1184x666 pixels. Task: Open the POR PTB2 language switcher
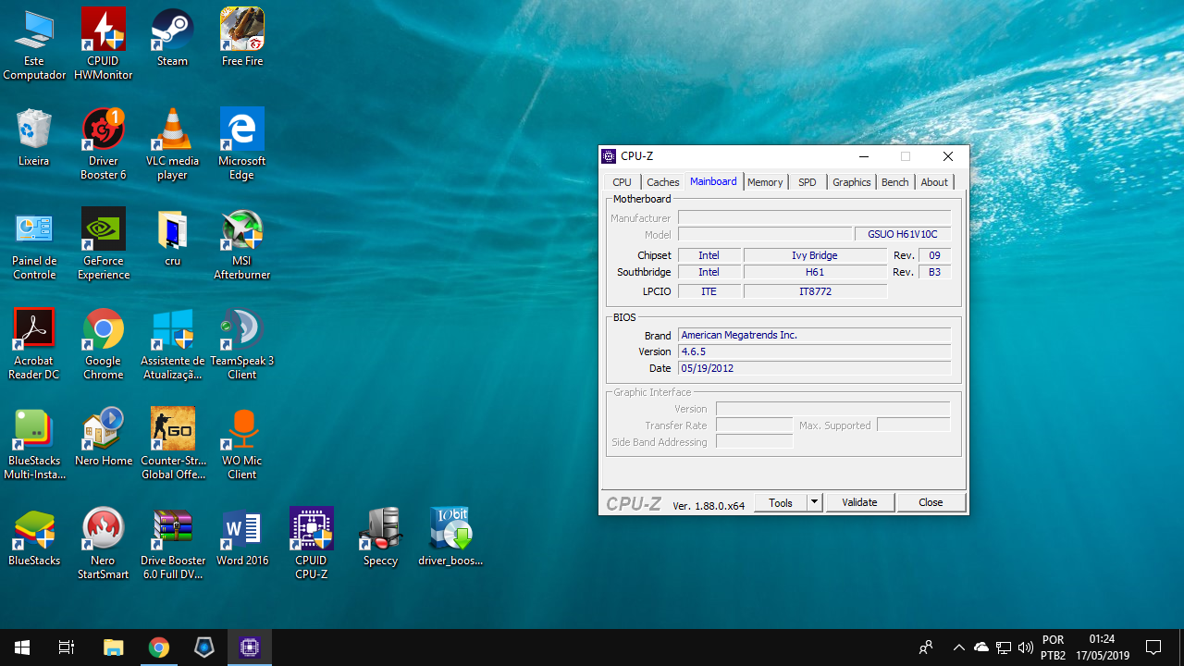pyautogui.click(x=1053, y=647)
